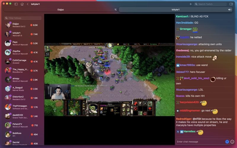Click the emote in ironside29's message

pyautogui.click(x=215, y=58)
